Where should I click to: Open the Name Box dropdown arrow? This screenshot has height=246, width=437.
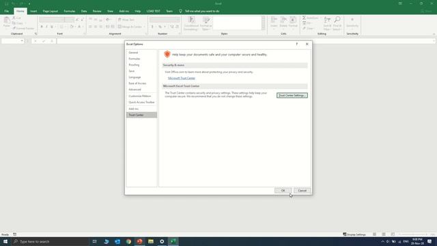[x=22, y=41]
